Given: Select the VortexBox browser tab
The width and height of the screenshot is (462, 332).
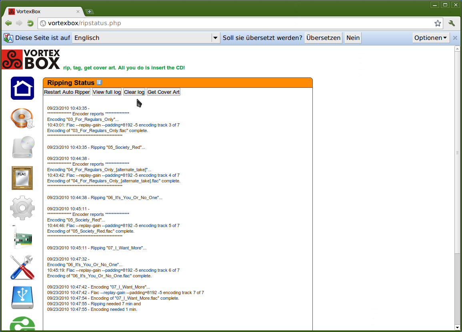Looking at the screenshot, I should coord(44,12).
